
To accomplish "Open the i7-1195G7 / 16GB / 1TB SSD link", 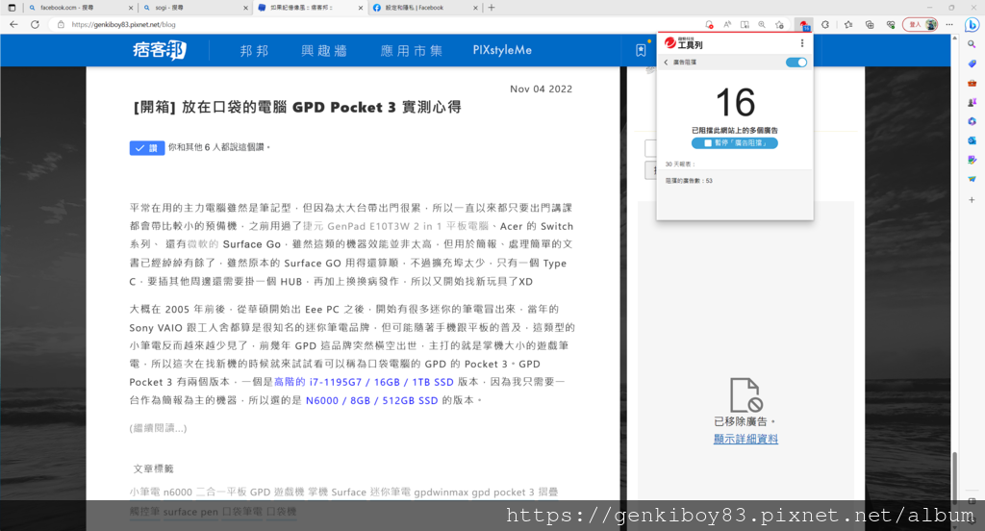I will click(364, 382).
